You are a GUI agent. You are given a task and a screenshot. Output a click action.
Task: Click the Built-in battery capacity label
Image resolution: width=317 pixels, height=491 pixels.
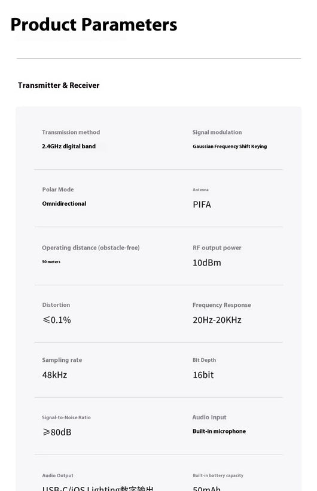(218, 475)
